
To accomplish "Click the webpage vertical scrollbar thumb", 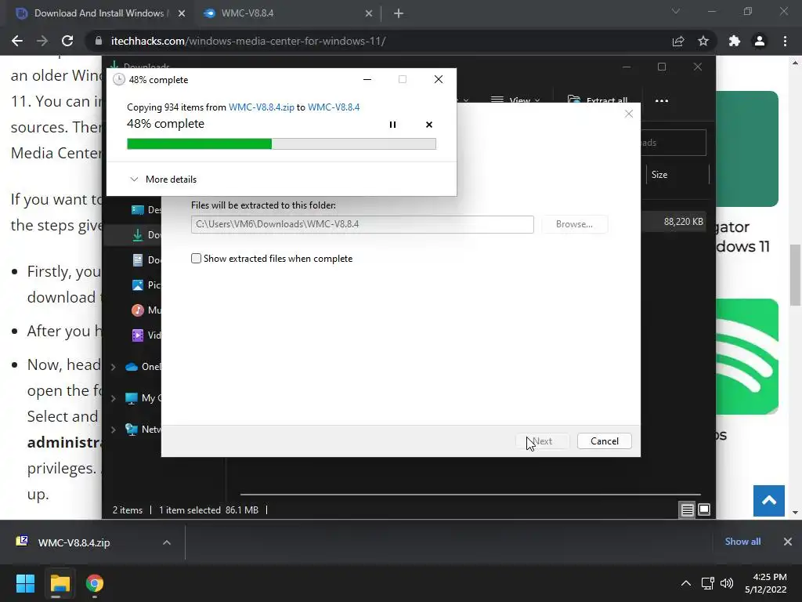I will pos(795,275).
